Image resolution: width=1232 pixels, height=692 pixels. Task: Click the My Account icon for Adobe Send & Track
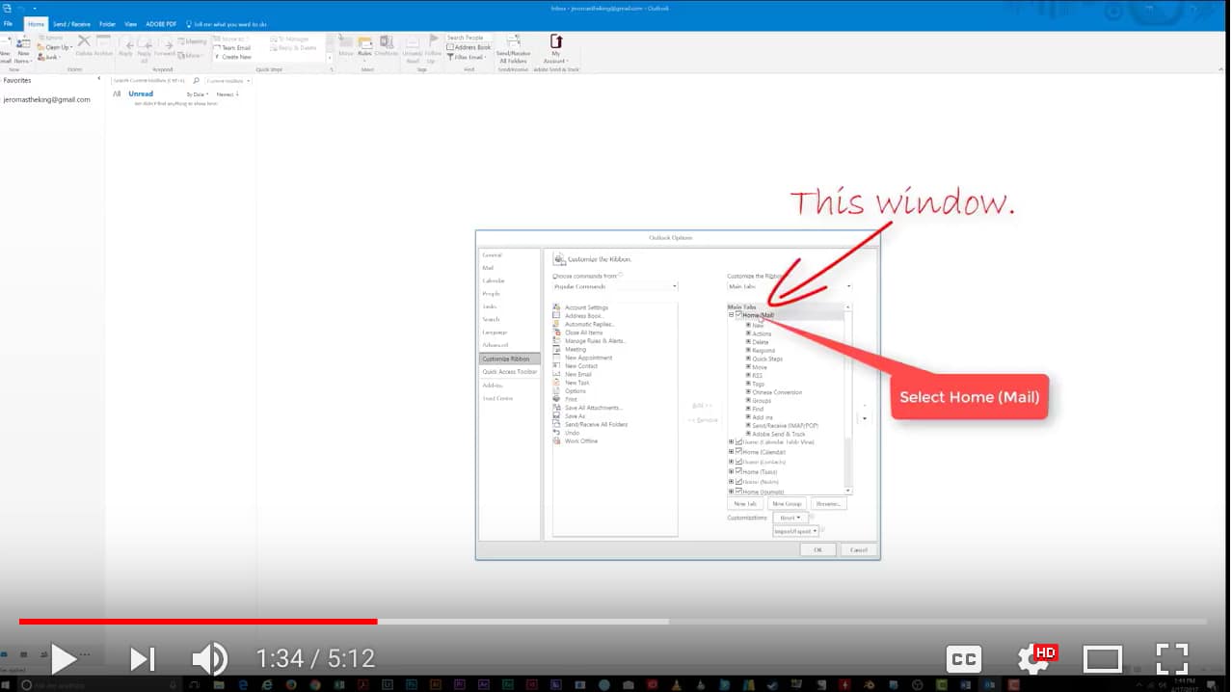pyautogui.click(x=556, y=48)
